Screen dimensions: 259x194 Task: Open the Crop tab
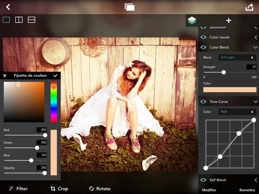click(59, 189)
